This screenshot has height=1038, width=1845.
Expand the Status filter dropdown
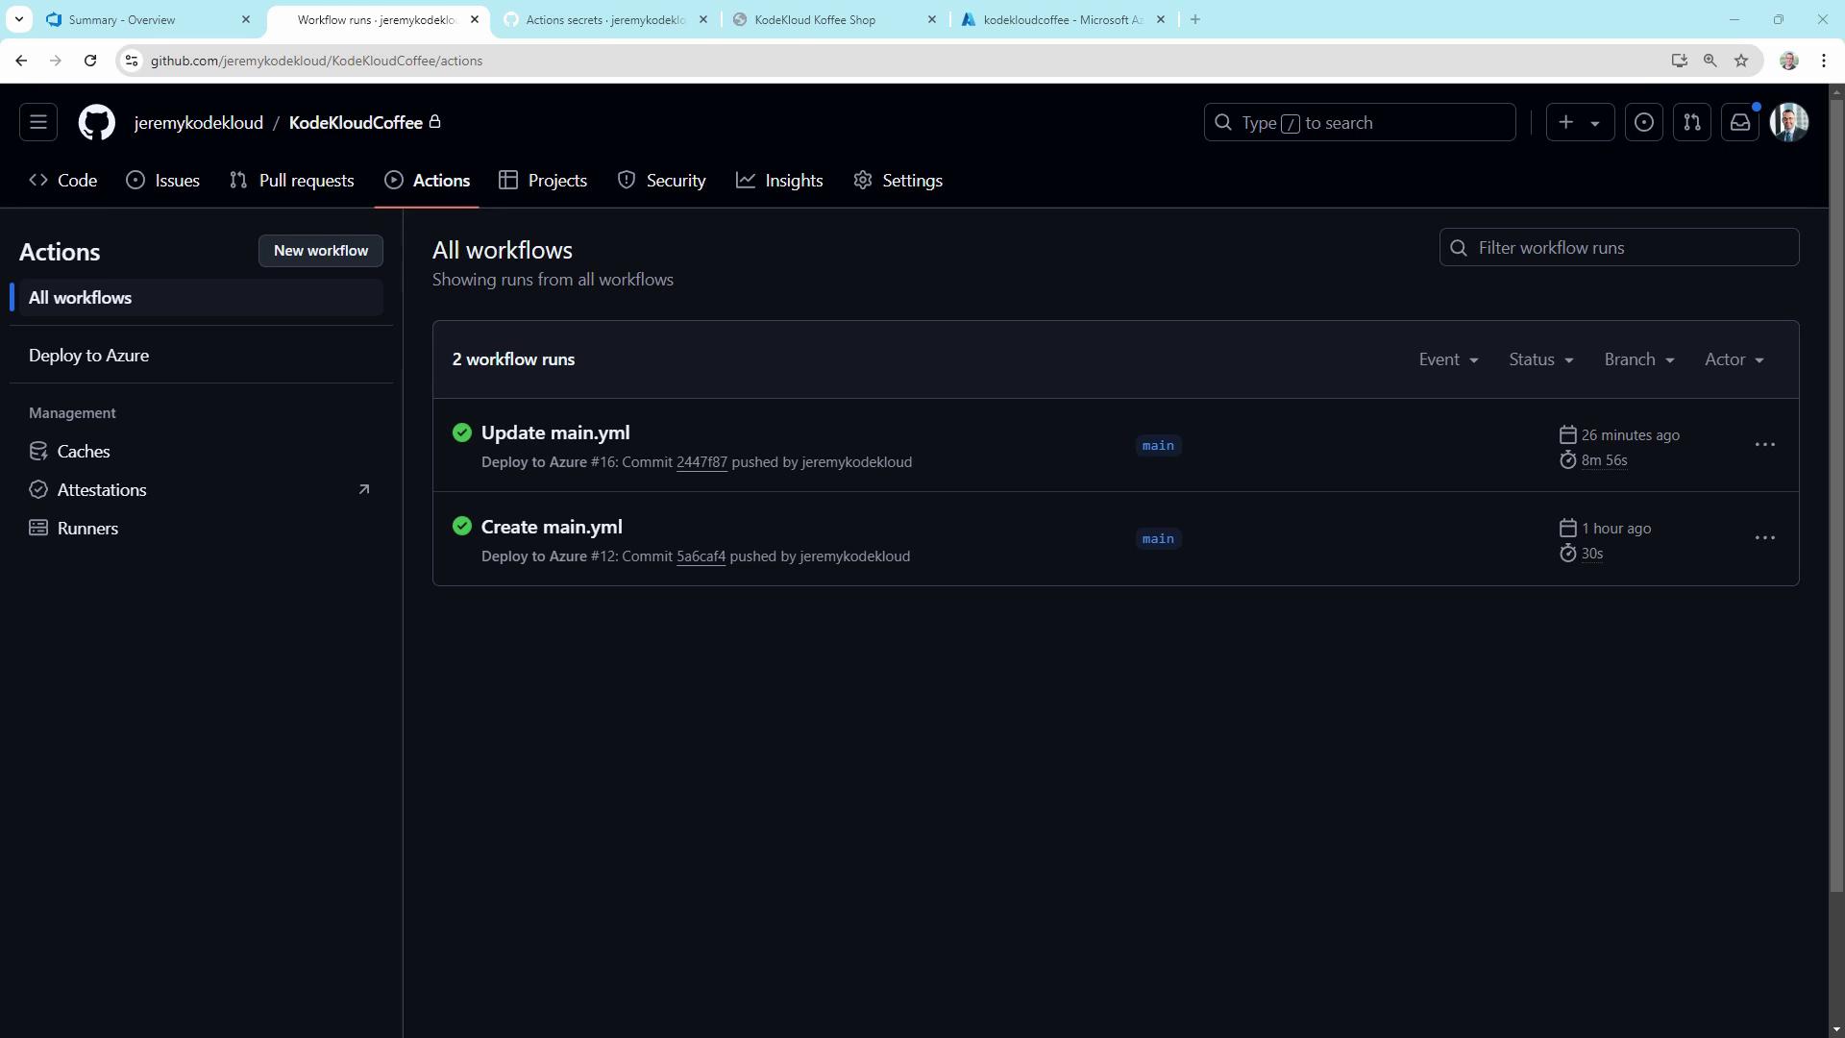(x=1540, y=359)
